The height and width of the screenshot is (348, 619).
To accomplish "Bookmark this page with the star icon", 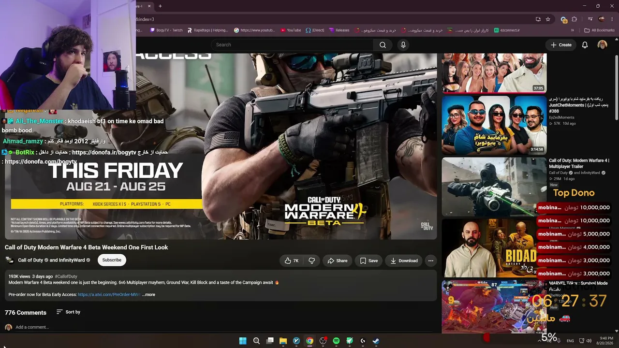I will point(548,19).
